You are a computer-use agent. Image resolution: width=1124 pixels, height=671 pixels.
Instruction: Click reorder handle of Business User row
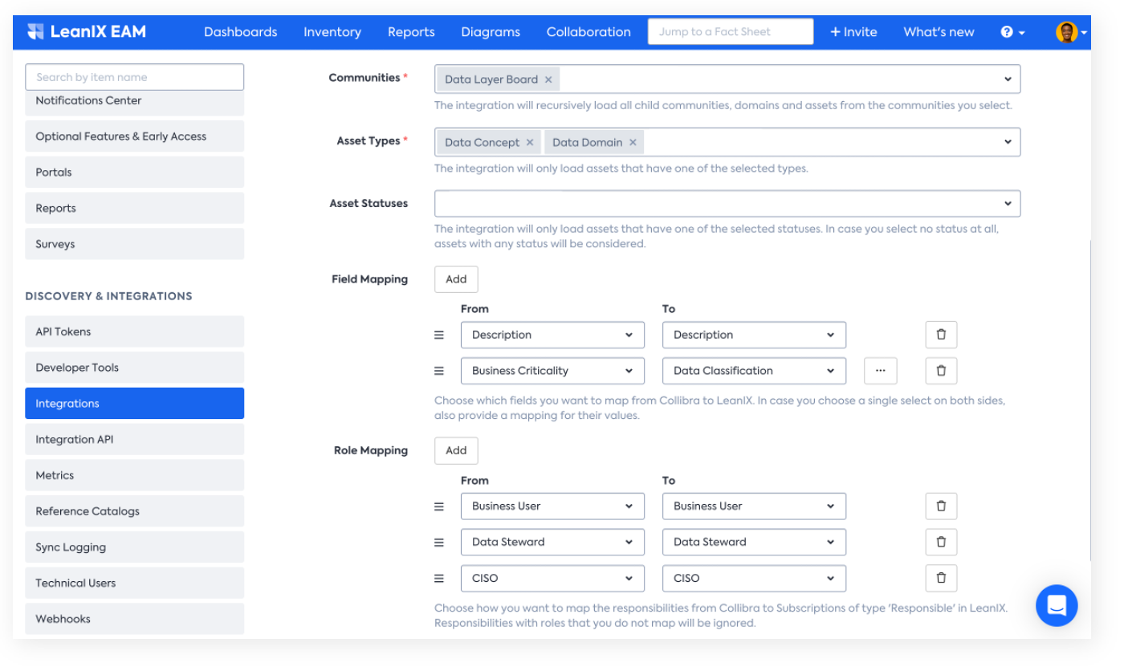(x=439, y=506)
